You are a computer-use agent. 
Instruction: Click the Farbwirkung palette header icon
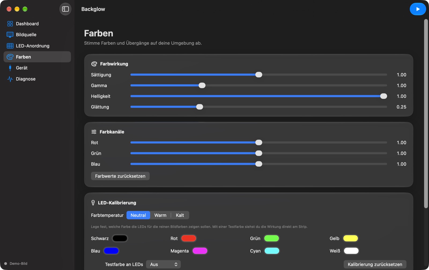click(94, 64)
